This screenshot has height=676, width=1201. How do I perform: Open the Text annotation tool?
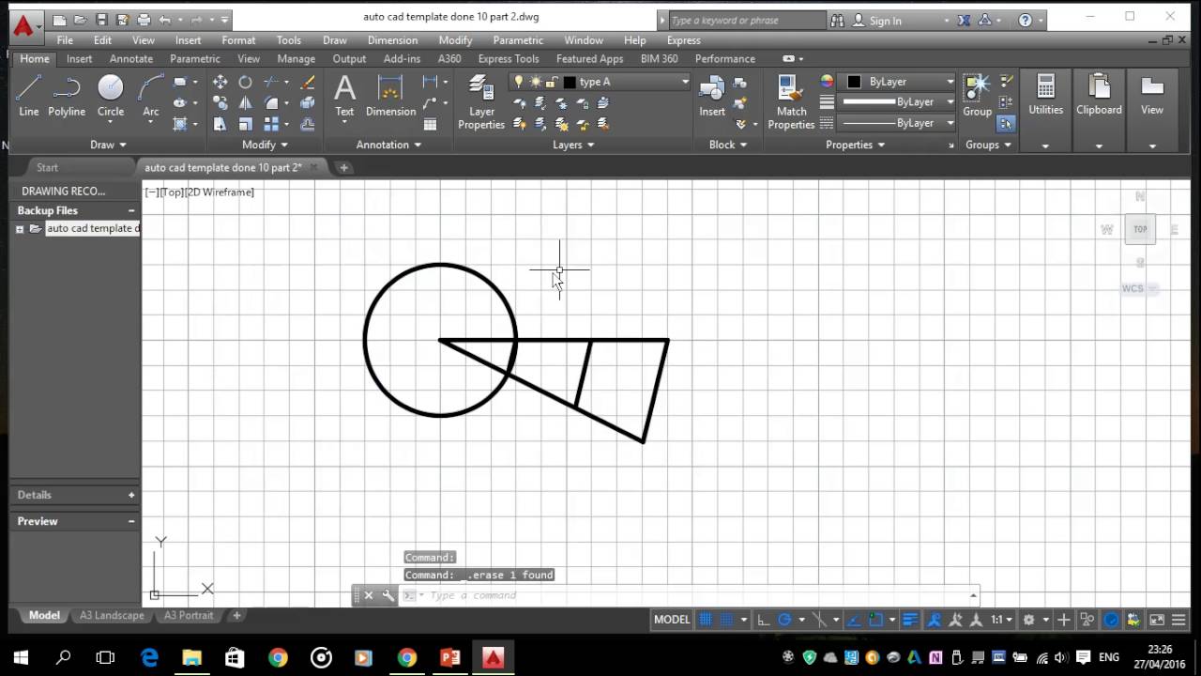tap(344, 97)
